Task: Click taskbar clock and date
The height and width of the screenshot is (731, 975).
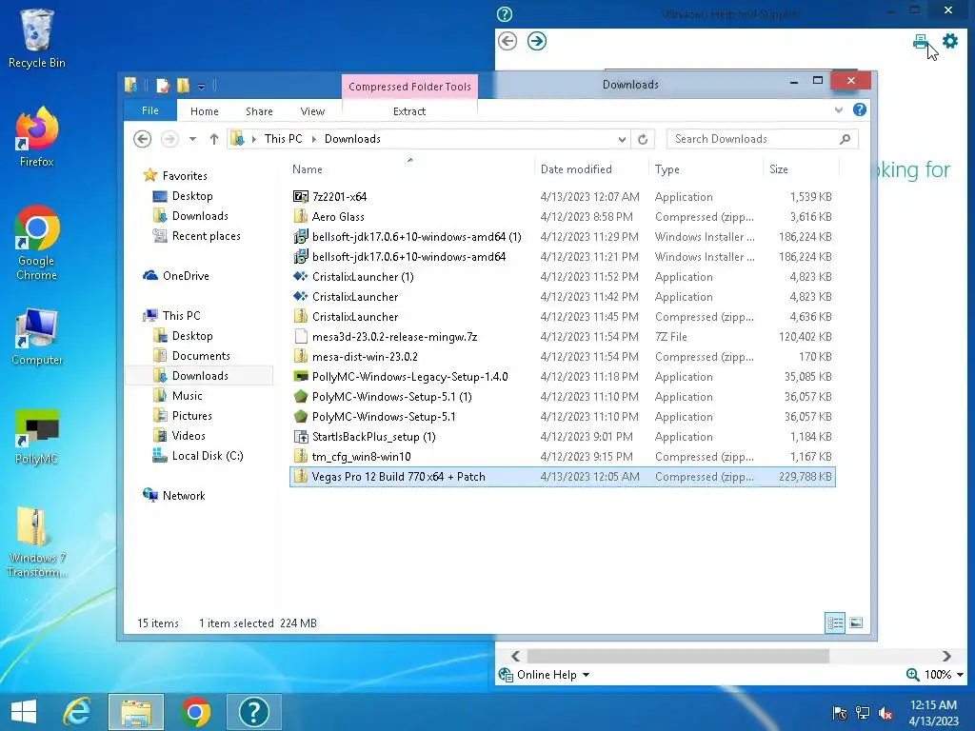Action: coord(933,713)
